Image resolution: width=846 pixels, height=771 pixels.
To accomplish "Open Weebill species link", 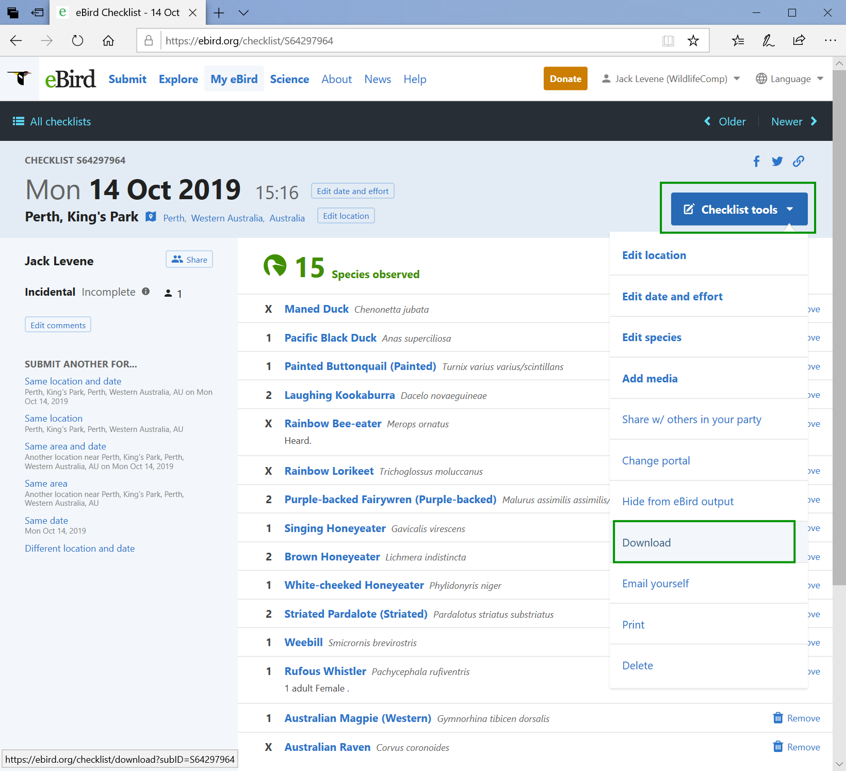I will click(x=304, y=642).
